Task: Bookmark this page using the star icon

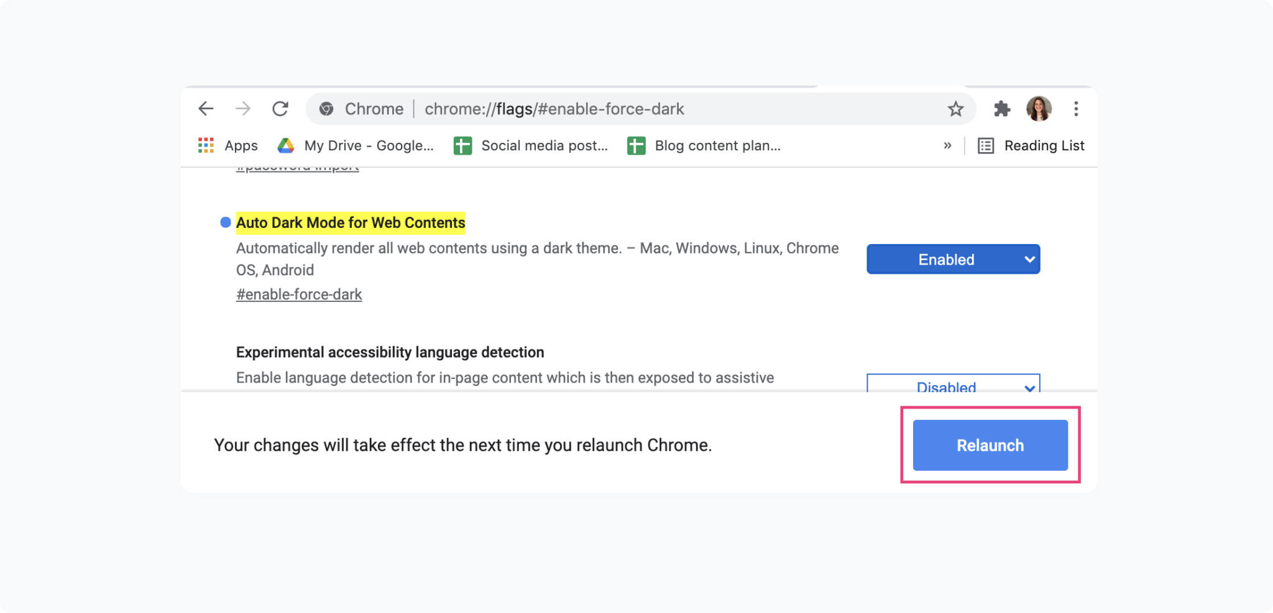Action: pos(956,109)
